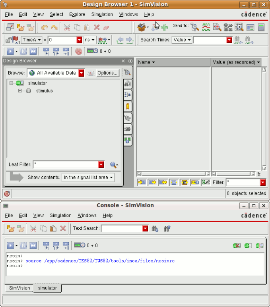Click the cut scissors icon in Design Browser toolbar
270x307 pixels.
pos(67,27)
